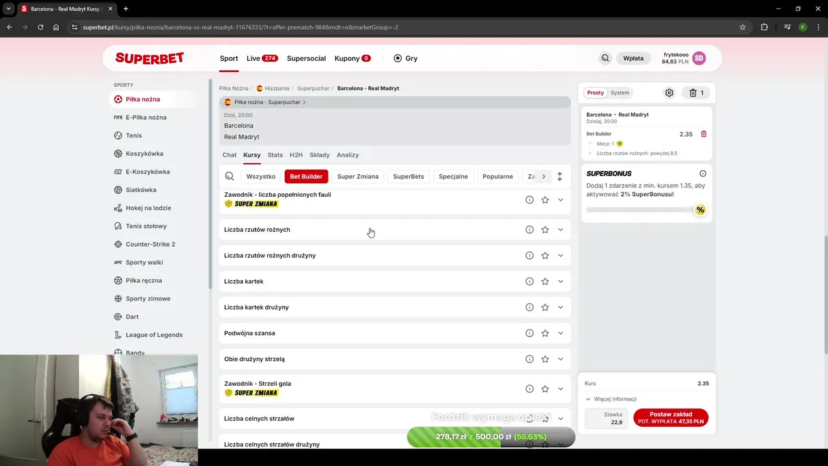The image size is (828, 466).
Task: Switch to Stats tab
Action: point(275,155)
